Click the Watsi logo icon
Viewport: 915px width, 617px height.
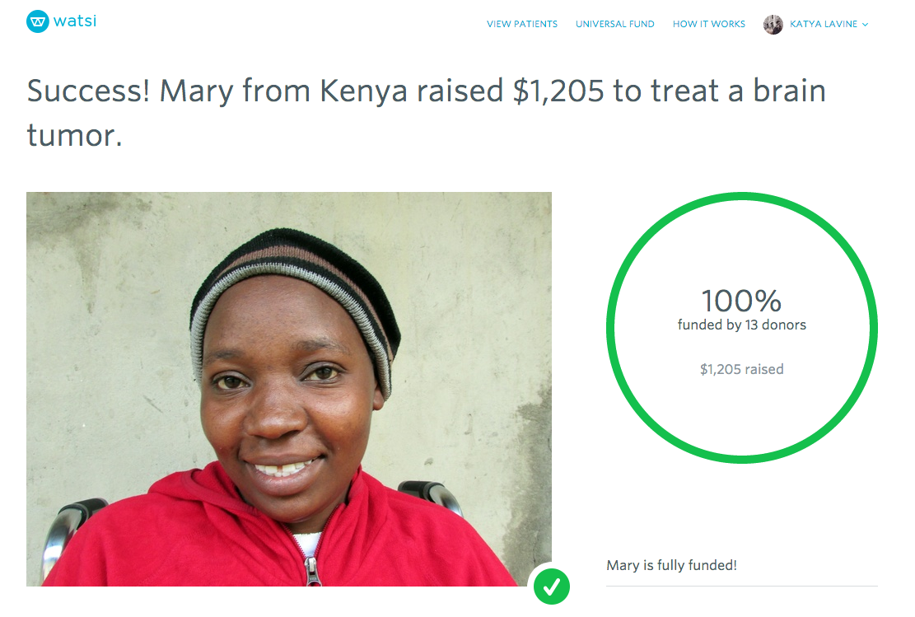coord(38,21)
